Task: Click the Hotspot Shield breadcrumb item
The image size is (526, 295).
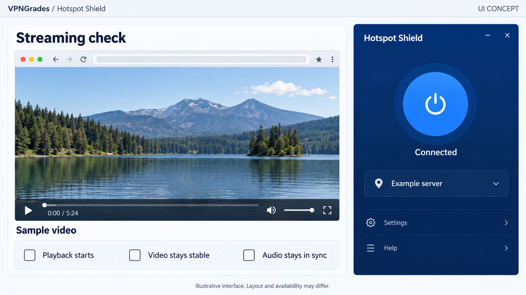Action: pos(81,9)
